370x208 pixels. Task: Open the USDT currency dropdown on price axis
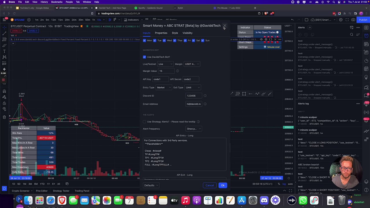tap(288, 26)
